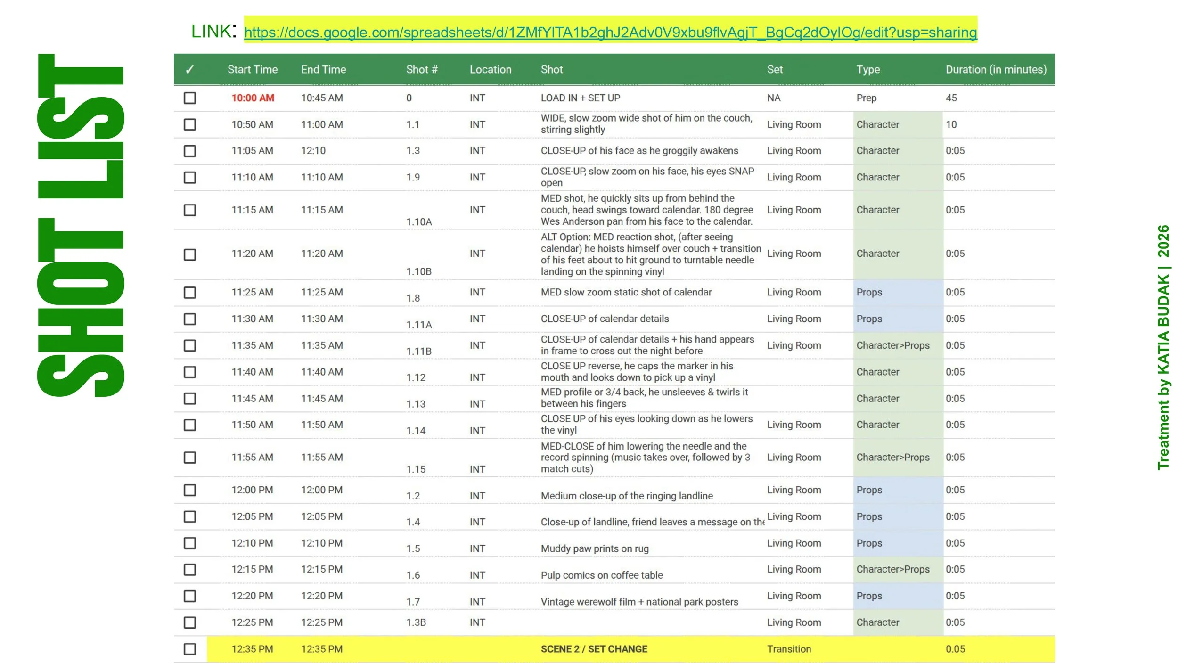Check shot 1.2 ringing landline row

coord(190,490)
